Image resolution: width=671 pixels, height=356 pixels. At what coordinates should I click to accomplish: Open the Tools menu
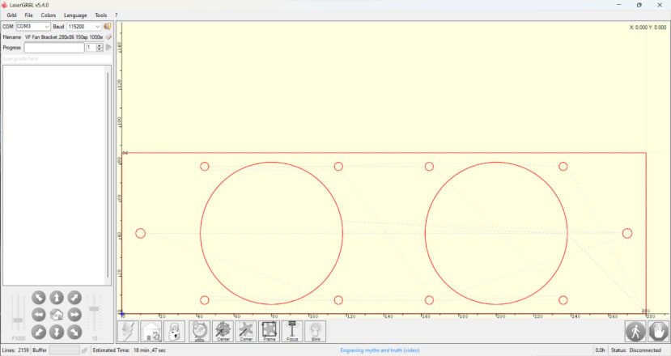click(x=101, y=15)
